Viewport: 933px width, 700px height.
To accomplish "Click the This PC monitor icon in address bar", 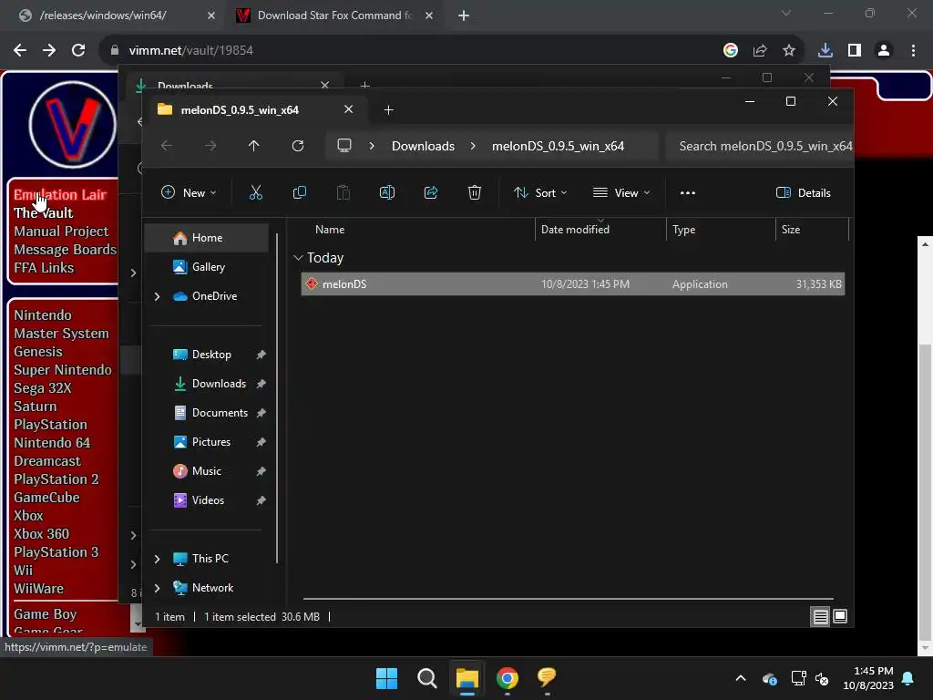I will tap(343, 146).
